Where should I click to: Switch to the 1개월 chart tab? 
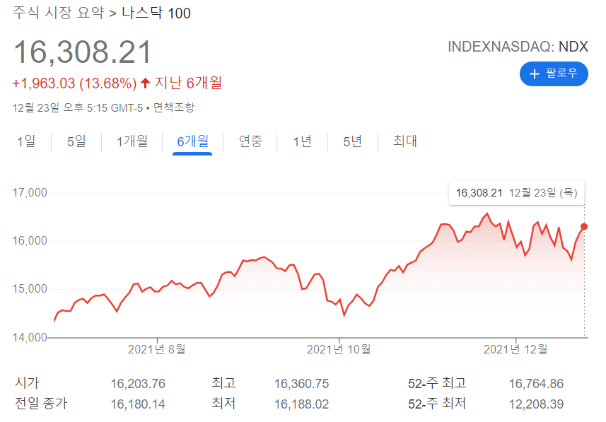(132, 141)
